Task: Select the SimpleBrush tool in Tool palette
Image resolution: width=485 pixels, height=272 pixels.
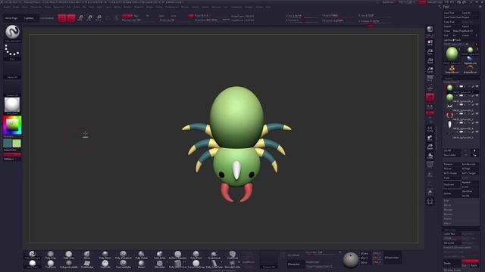Action: click(452, 70)
